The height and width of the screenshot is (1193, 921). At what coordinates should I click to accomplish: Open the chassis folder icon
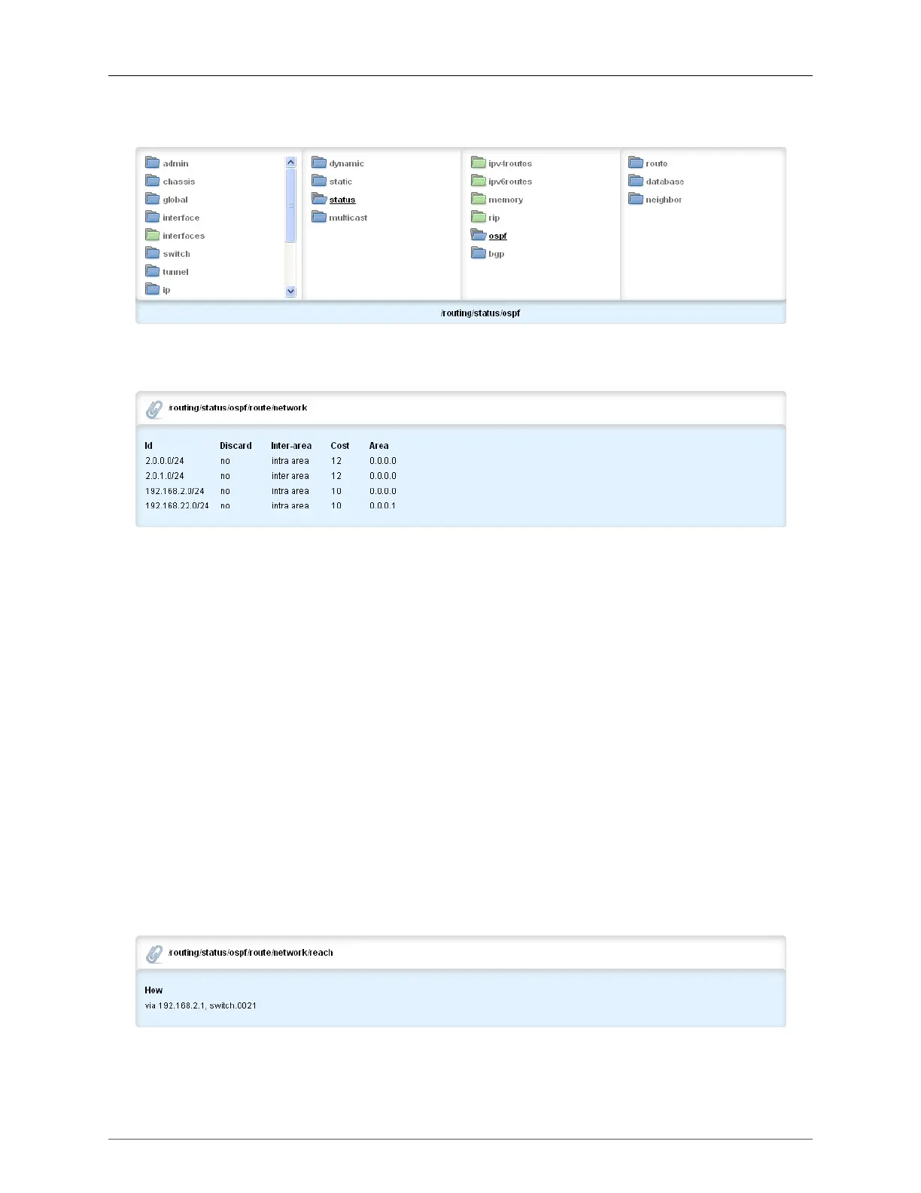[153, 181]
